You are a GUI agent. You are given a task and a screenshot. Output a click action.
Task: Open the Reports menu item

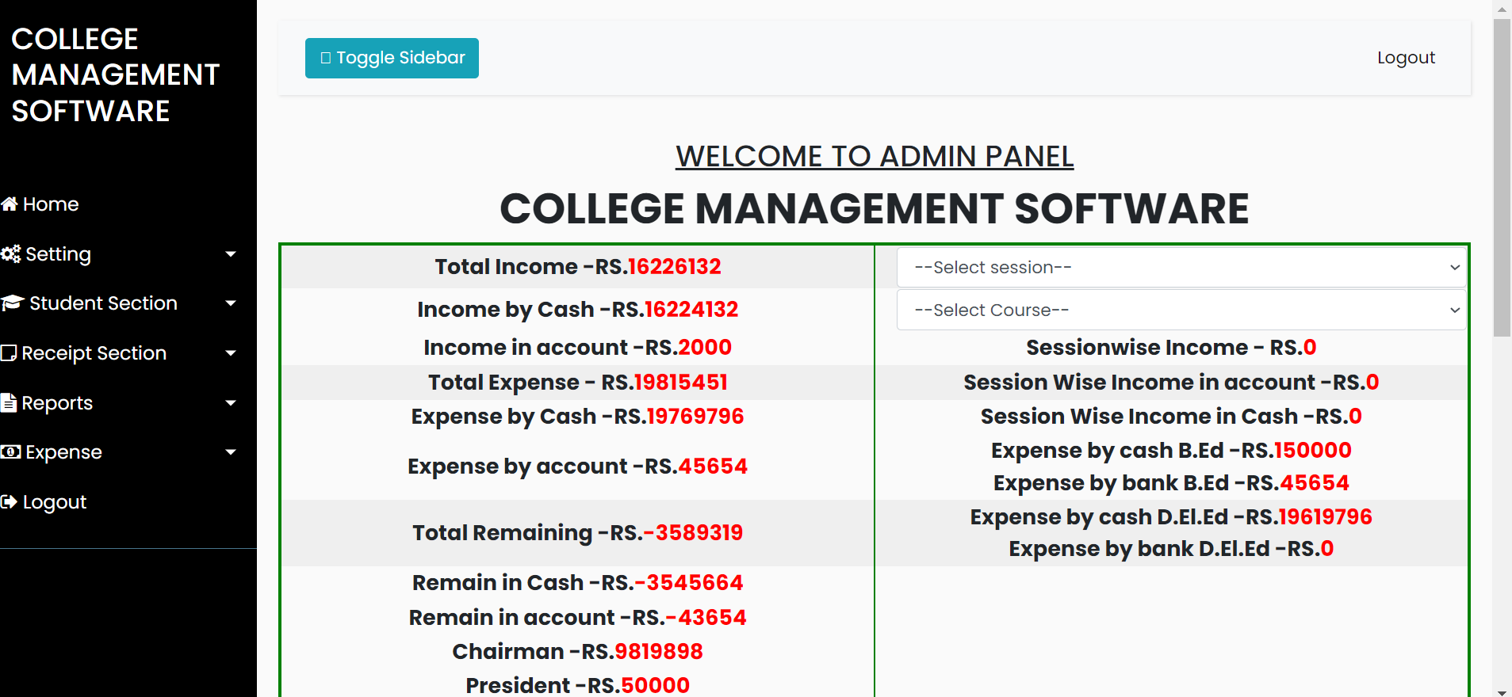coord(57,403)
